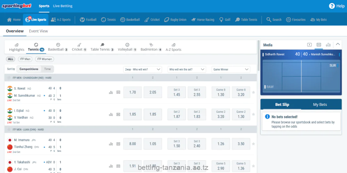347x173 pixels.
Task: Select M. Imamura match odds 8.00
Action: [133, 144]
